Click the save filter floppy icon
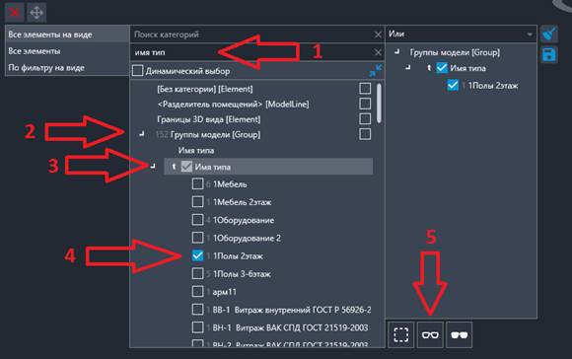This screenshot has height=359, width=572. [549, 54]
